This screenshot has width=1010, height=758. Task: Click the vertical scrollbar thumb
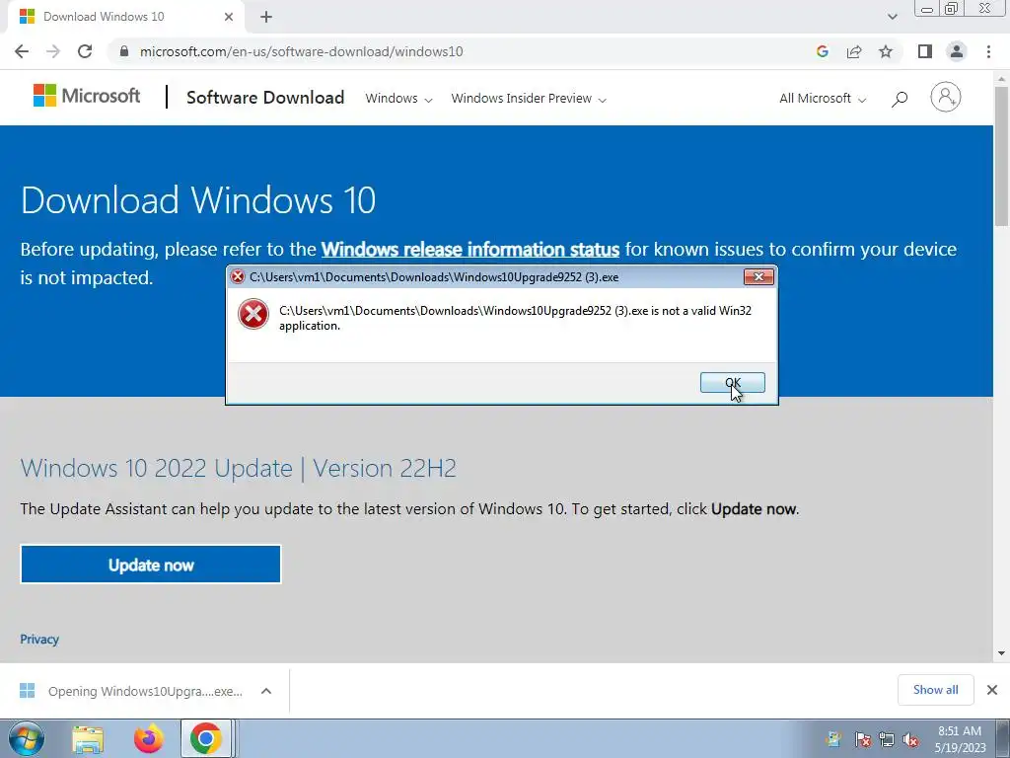point(1001,157)
